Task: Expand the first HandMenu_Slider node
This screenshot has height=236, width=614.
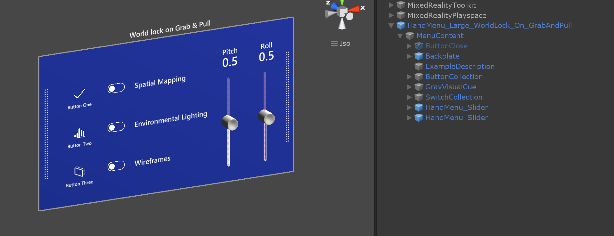Action: (409, 108)
